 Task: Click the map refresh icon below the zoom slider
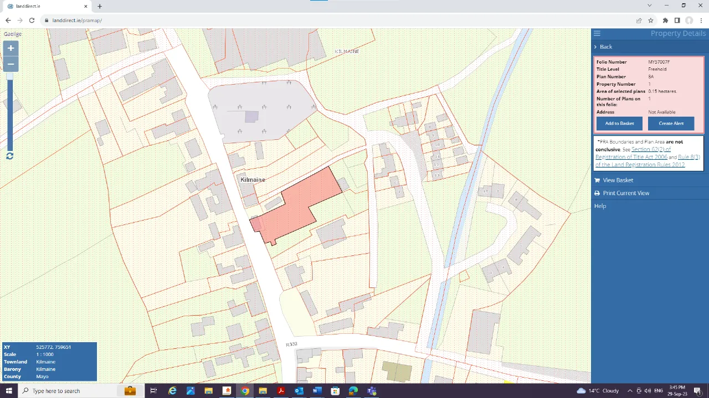click(9, 156)
